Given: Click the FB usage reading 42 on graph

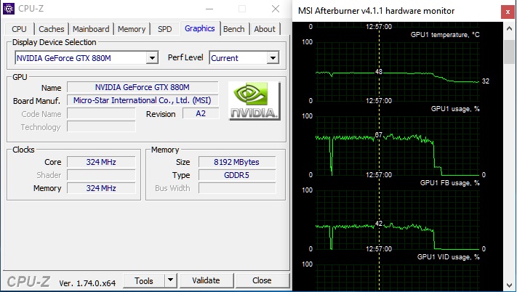Looking at the screenshot, I should pyautogui.click(x=379, y=224).
